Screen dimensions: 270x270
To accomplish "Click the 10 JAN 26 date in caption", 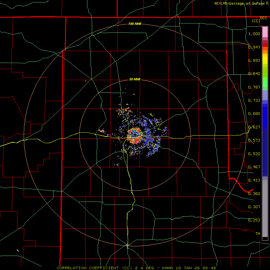I will 188,268.
